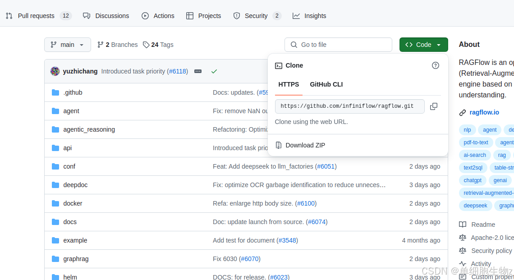Click the Projects table icon
Image resolution: width=514 pixels, height=280 pixels.
pyautogui.click(x=189, y=16)
